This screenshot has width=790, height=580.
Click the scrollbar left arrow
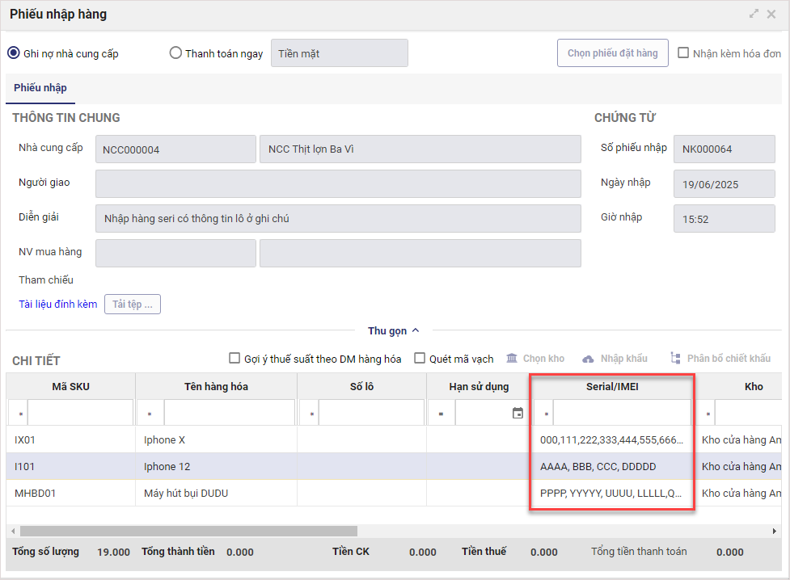[13, 531]
